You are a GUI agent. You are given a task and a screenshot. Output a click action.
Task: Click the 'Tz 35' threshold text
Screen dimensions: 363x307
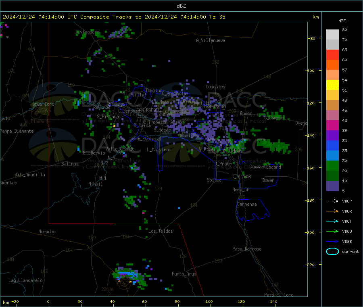[x=217, y=17]
